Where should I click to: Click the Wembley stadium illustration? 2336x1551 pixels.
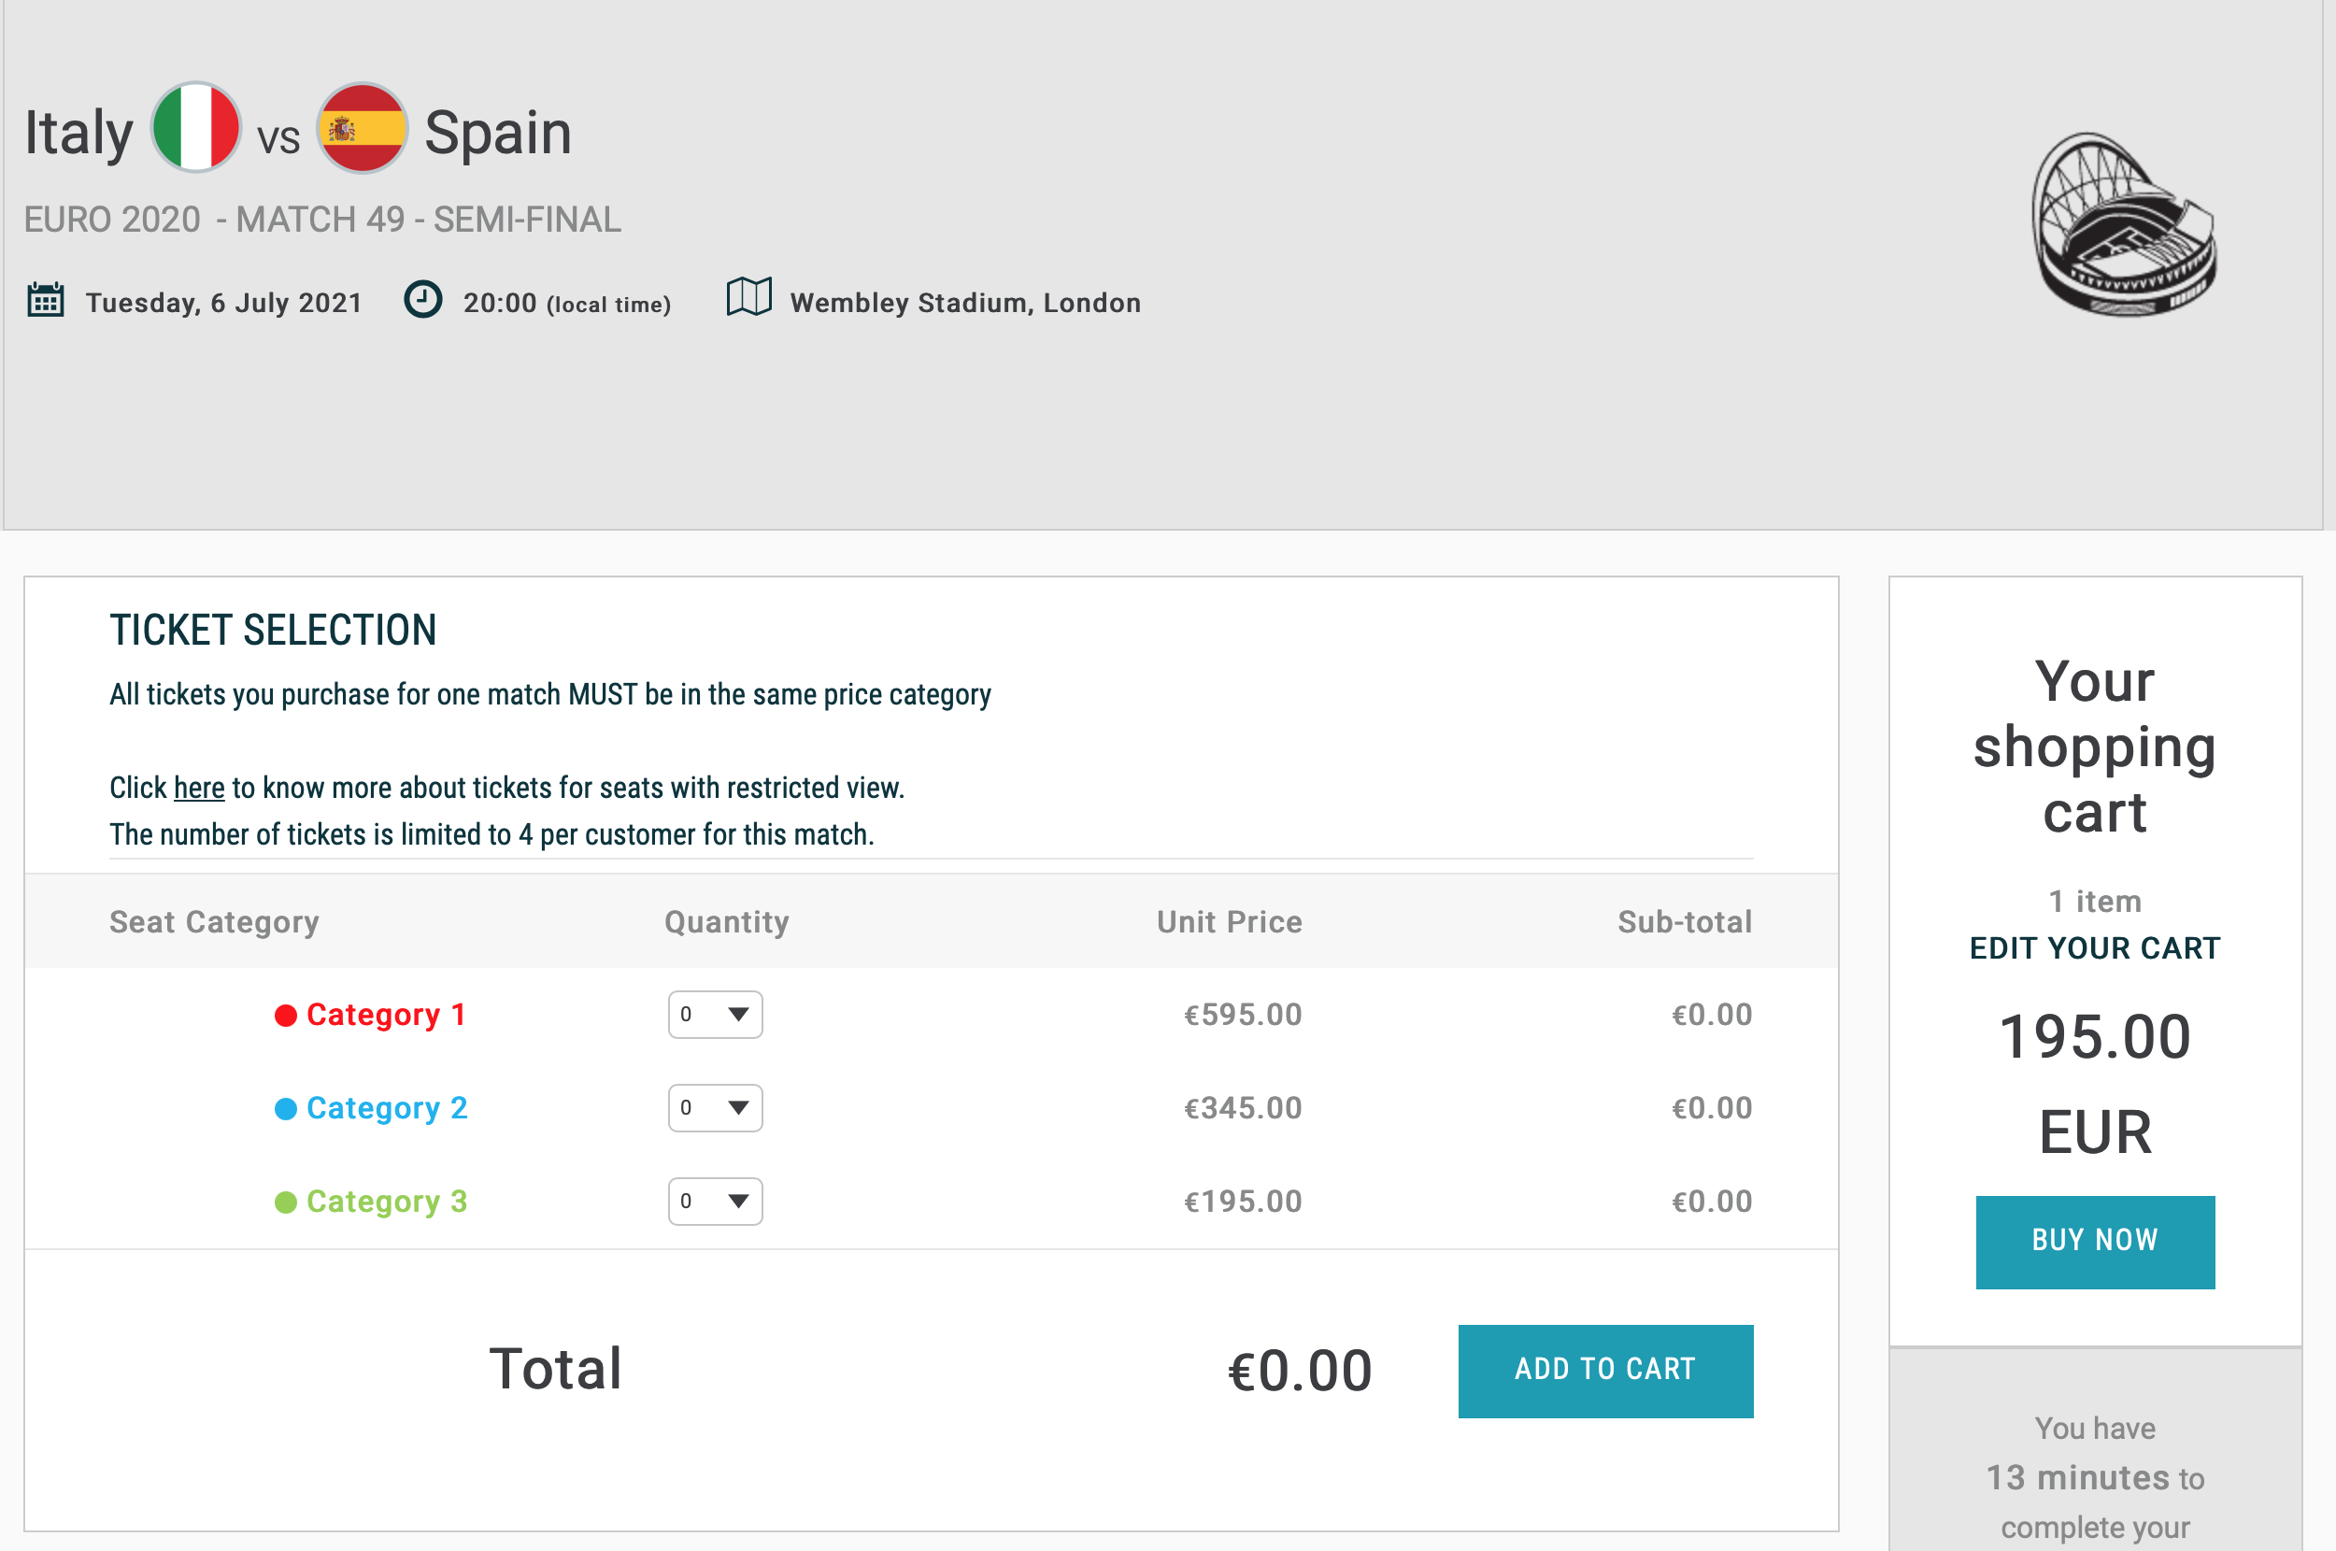click(x=2123, y=224)
